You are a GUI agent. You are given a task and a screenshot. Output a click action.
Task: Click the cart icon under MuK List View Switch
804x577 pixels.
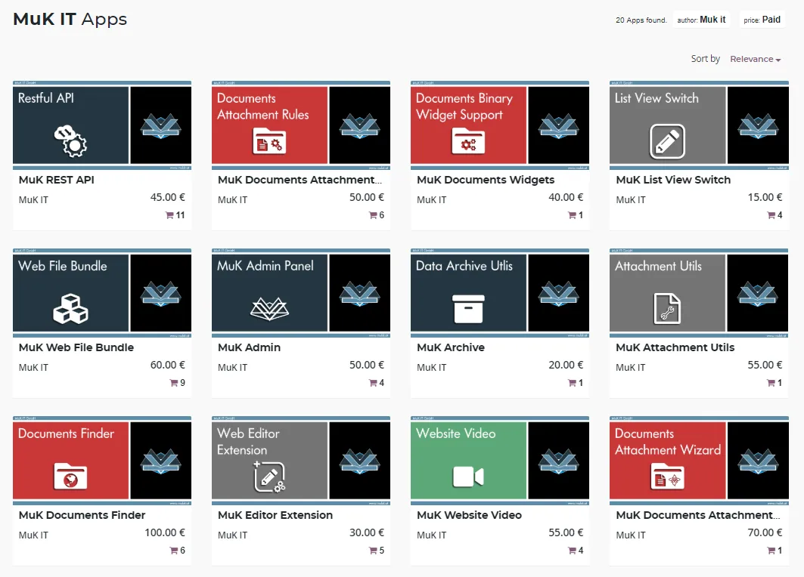(771, 215)
